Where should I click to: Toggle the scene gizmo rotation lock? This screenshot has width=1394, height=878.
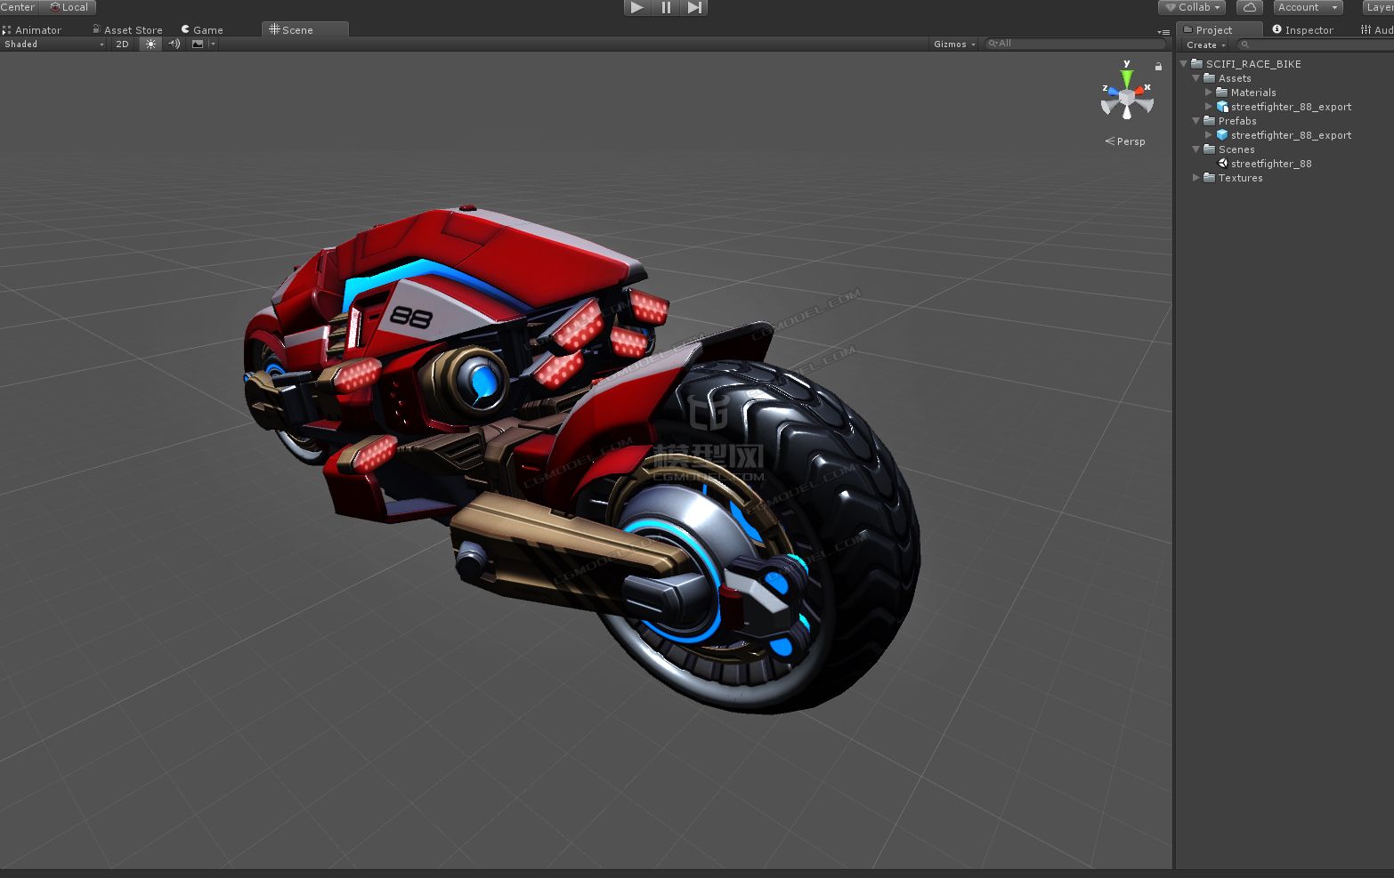pyautogui.click(x=1158, y=66)
